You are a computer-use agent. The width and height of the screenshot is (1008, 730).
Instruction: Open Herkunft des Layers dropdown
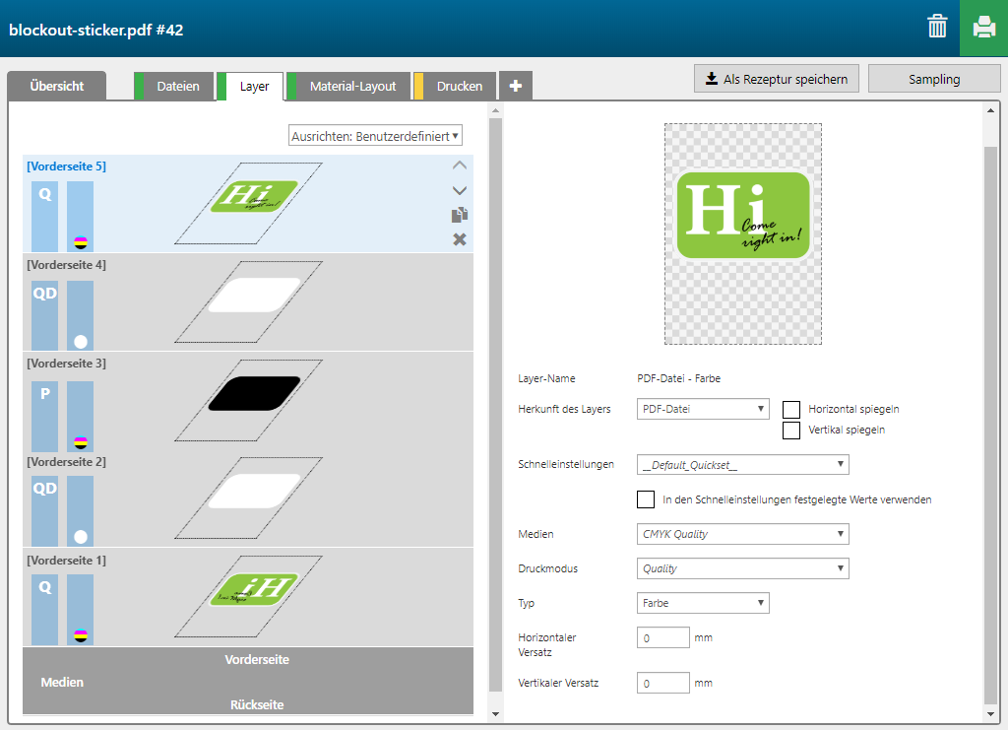pos(703,409)
